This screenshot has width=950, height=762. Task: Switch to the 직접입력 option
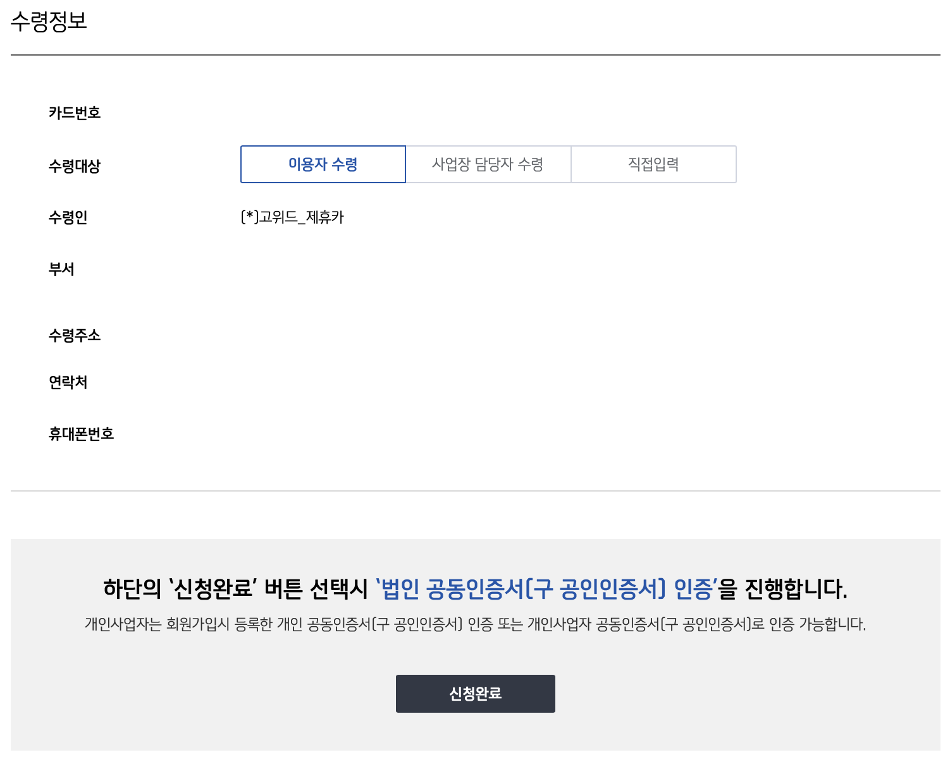coord(653,164)
